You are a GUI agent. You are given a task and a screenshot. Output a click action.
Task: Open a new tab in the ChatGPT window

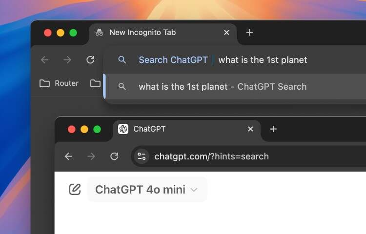pyautogui.click(x=273, y=129)
